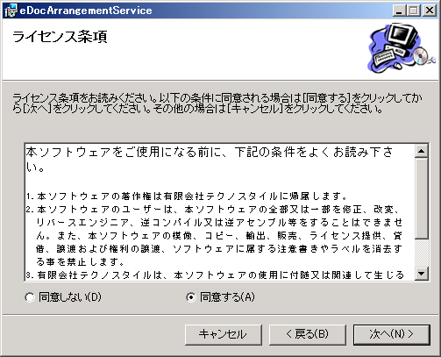Click the maximize window button
The image size is (441, 357).
click(414, 11)
